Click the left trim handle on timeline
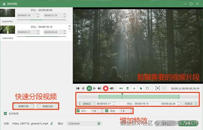This screenshot has width=203, height=130. [x=99, y=97]
